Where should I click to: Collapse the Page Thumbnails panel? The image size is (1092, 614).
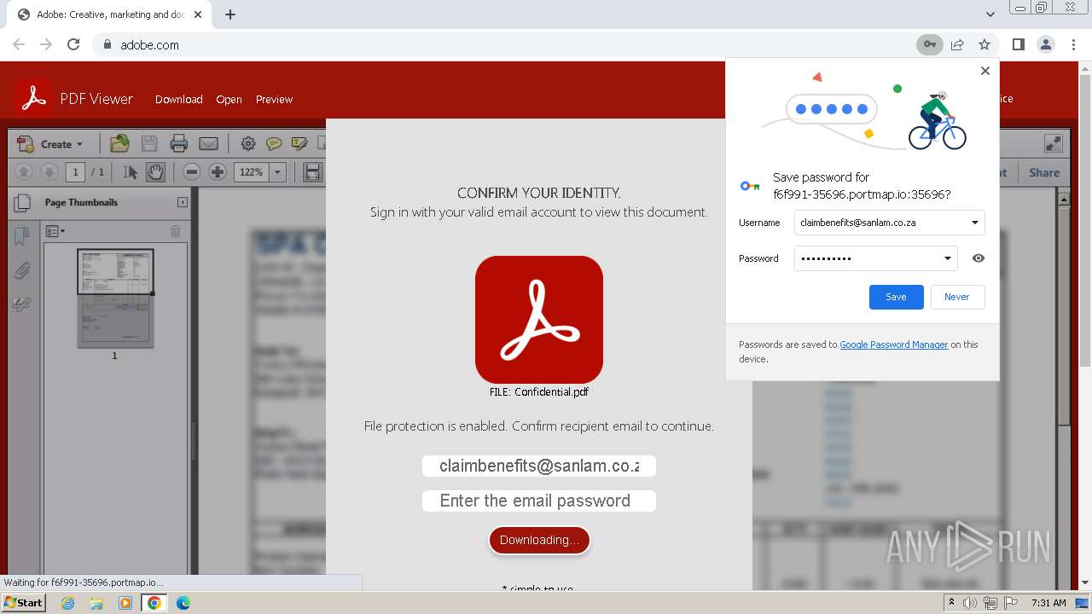pyautogui.click(x=182, y=202)
